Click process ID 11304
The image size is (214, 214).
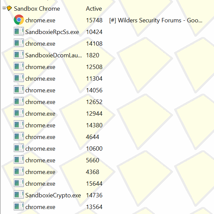(94, 79)
